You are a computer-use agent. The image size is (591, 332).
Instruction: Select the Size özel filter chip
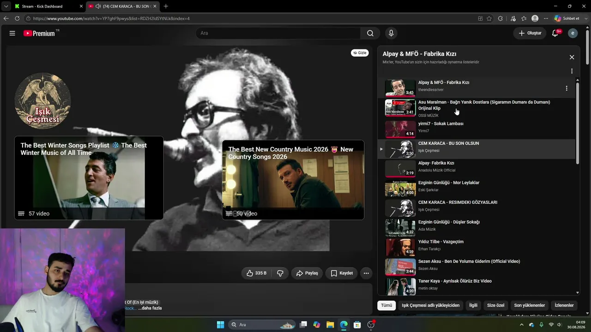pos(496,305)
